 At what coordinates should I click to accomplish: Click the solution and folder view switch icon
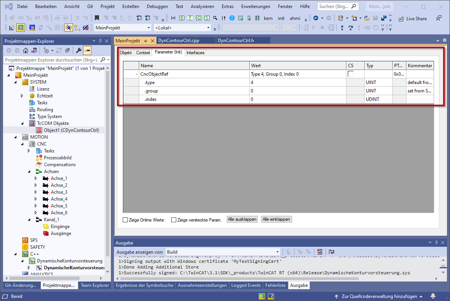pyautogui.click(x=34, y=50)
